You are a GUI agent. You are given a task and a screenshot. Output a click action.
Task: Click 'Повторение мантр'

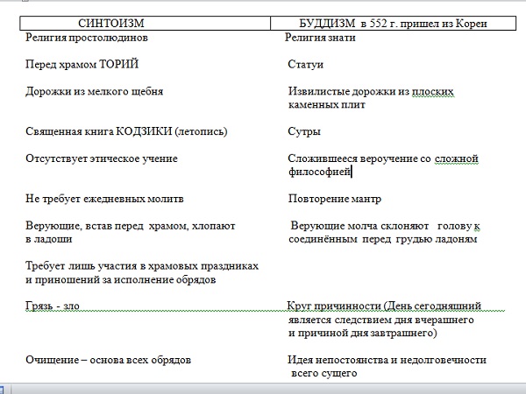click(335, 199)
